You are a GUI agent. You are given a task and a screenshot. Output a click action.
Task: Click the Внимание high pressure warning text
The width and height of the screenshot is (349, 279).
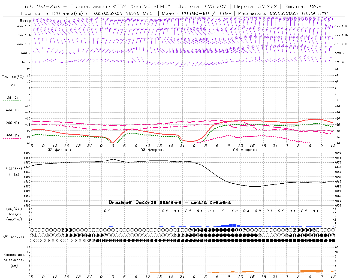point(170,202)
